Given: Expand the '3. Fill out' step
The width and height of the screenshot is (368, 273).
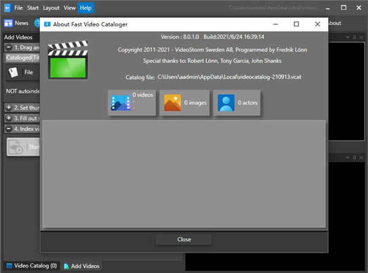Looking at the screenshot, I should pos(9,118).
